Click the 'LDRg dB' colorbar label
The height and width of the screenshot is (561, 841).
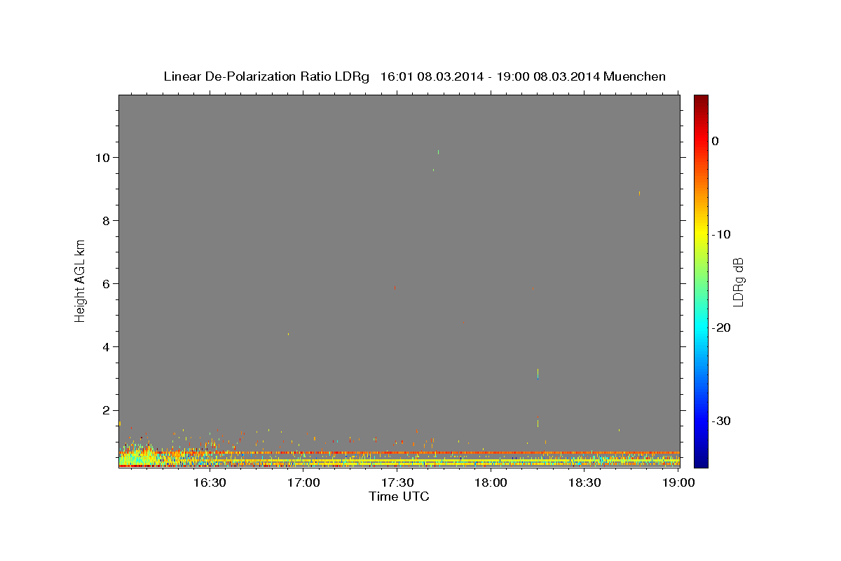point(738,281)
